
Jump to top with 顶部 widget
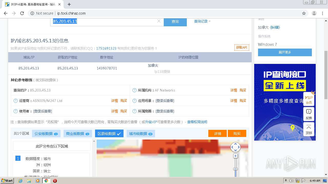click(309, 129)
